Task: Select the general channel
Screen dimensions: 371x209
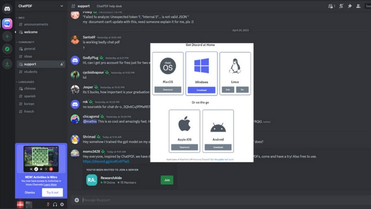Action: coord(30,49)
